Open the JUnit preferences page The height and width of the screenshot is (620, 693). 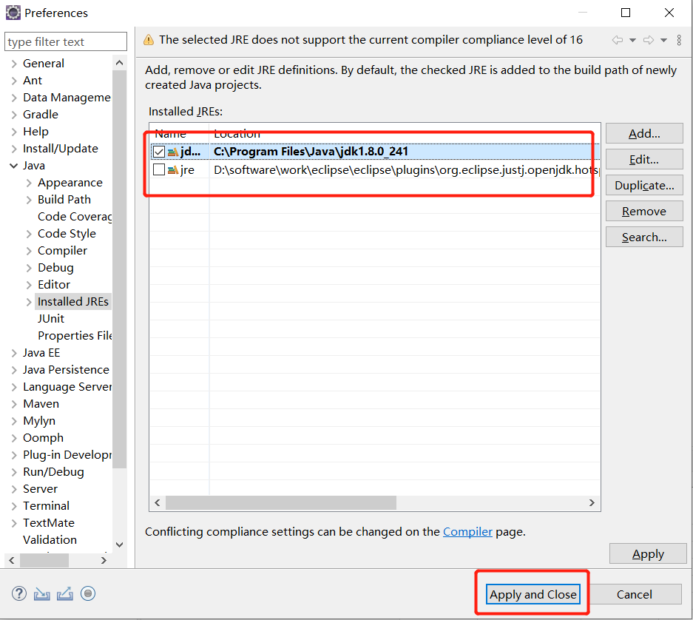51,319
